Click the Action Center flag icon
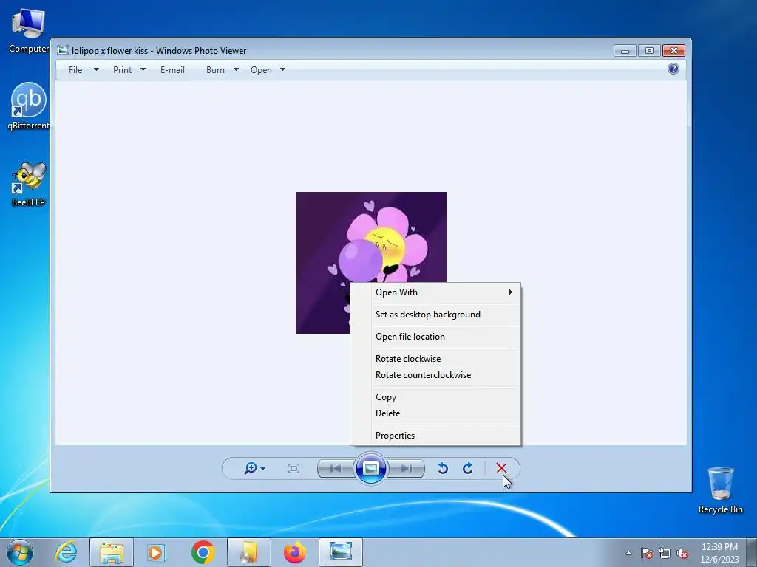Screen dimensions: 757x567 coord(647,553)
